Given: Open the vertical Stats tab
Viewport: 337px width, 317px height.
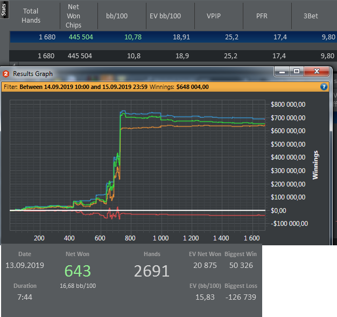Looking at the screenshot, I should (4, 10).
